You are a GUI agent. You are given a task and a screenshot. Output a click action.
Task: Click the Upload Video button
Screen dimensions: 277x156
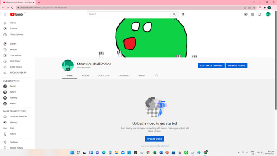coord(155,139)
